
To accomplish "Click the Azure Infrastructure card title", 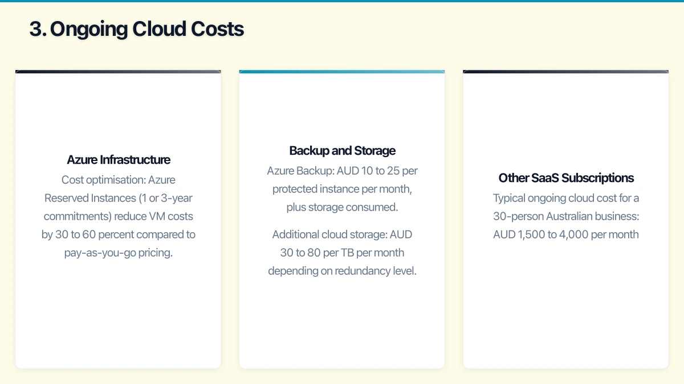I will [x=118, y=160].
